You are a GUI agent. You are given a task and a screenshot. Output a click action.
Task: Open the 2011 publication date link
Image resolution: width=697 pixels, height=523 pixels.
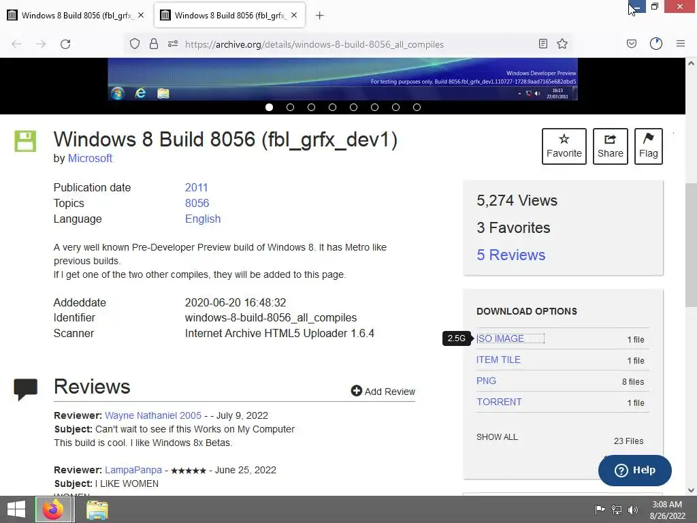tap(197, 188)
